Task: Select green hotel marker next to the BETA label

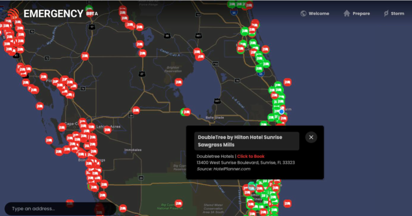Action: click(x=89, y=9)
